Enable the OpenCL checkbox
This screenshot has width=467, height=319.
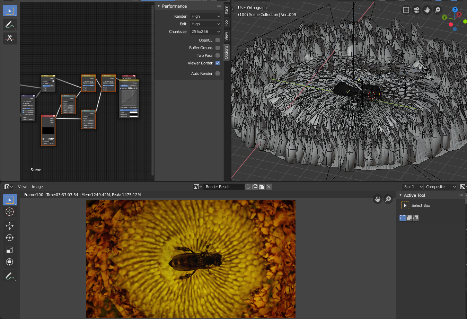pos(218,40)
